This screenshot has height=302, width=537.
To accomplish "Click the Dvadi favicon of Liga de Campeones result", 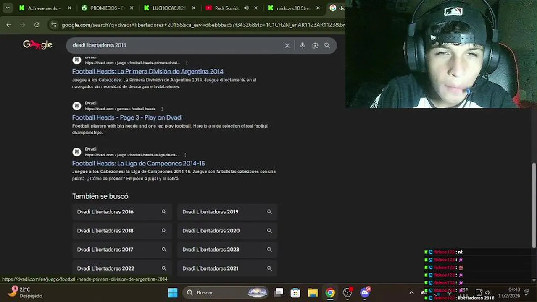I will pos(76,152).
